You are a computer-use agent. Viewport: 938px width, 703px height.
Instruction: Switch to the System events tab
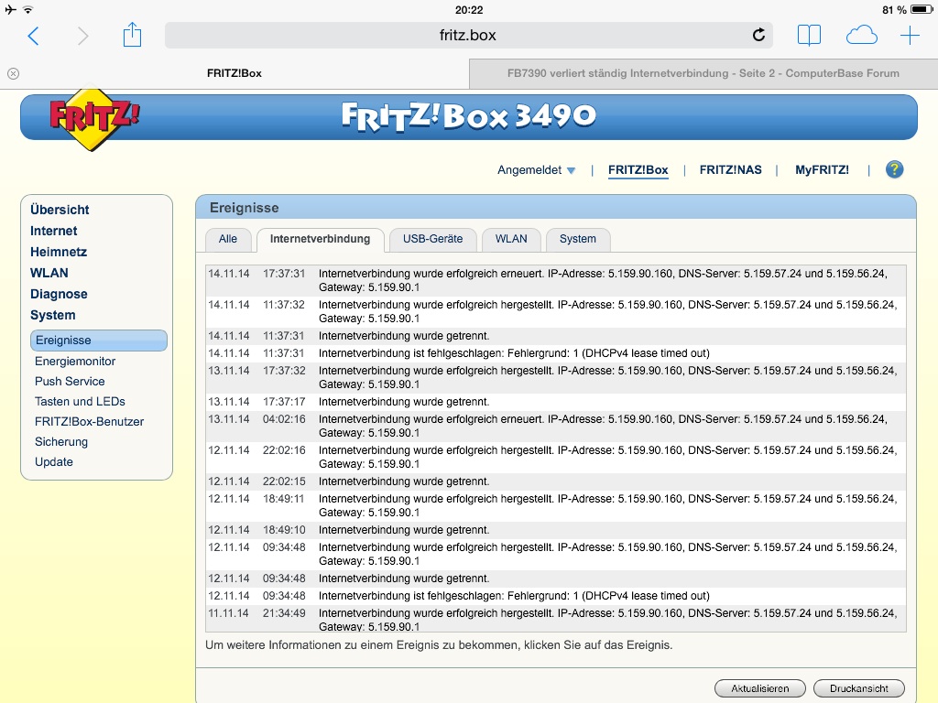(577, 239)
